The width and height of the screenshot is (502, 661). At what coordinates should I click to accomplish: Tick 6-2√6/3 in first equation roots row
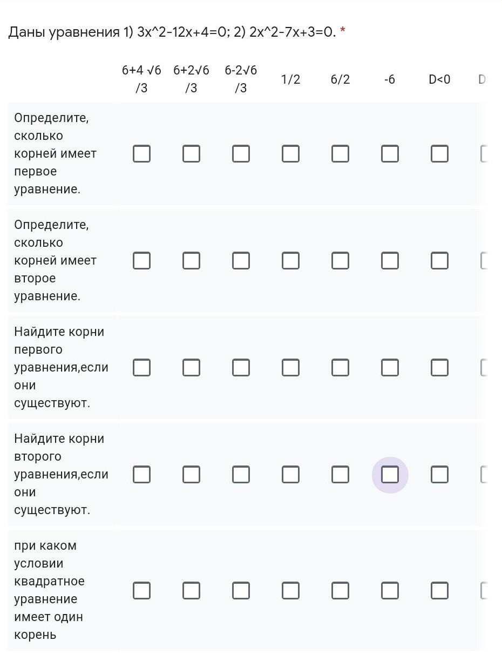241,368
